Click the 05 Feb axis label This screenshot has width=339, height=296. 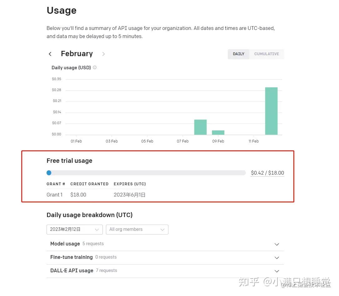(147, 141)
